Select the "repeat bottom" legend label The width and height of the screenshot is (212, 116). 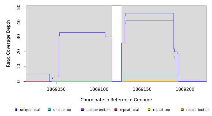pos(198,110)
